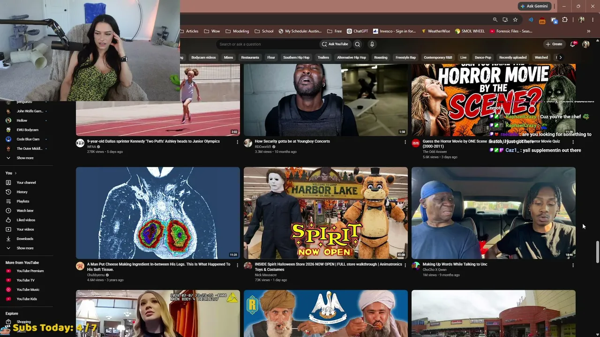Open the Shopping link under Explore
This screenshot has height=337, width=600.
click(23, 322)
